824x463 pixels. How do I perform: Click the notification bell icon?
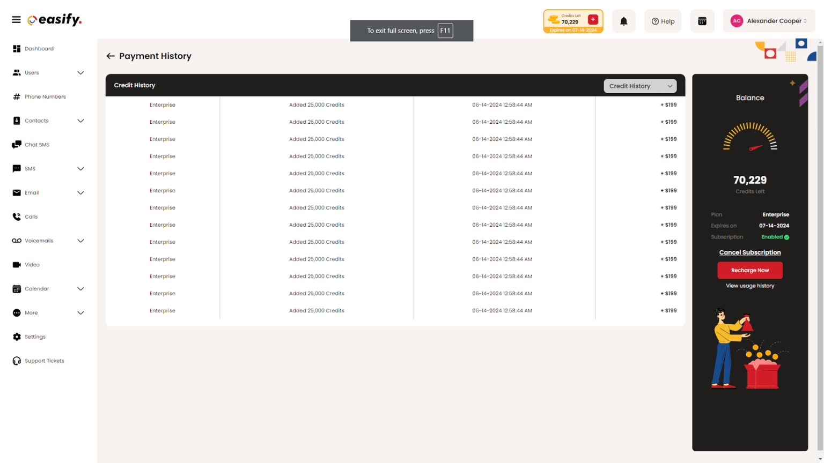pyautogui.click(x=623, y=21)
